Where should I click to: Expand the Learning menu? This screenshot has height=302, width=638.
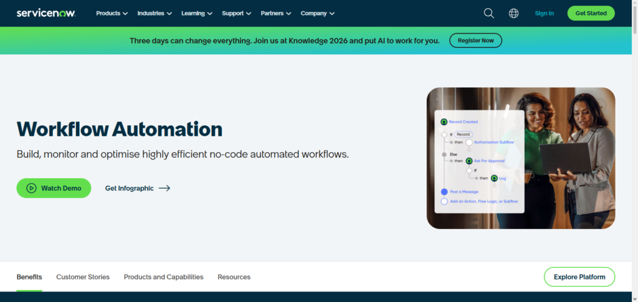pyautogui.click(x=197, y=13)
